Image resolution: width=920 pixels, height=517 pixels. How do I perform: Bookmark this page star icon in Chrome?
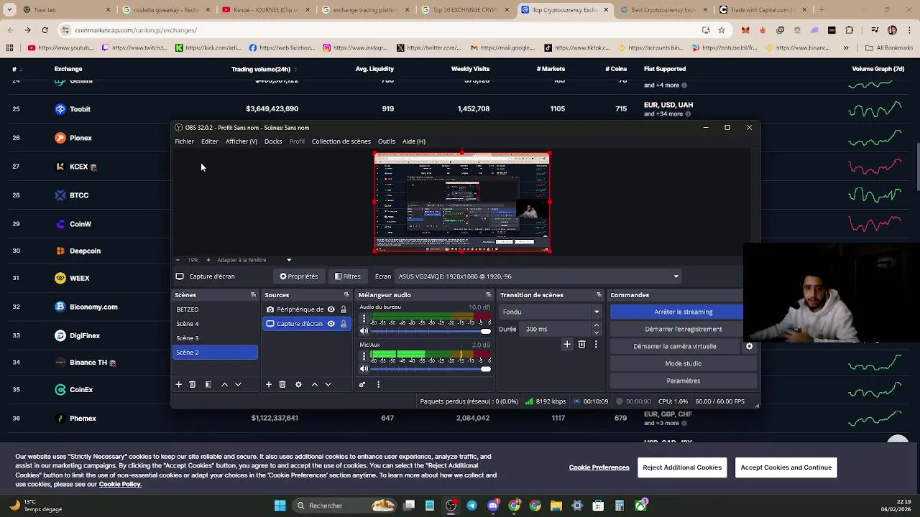pyautogui.click(x=722, y=30)
